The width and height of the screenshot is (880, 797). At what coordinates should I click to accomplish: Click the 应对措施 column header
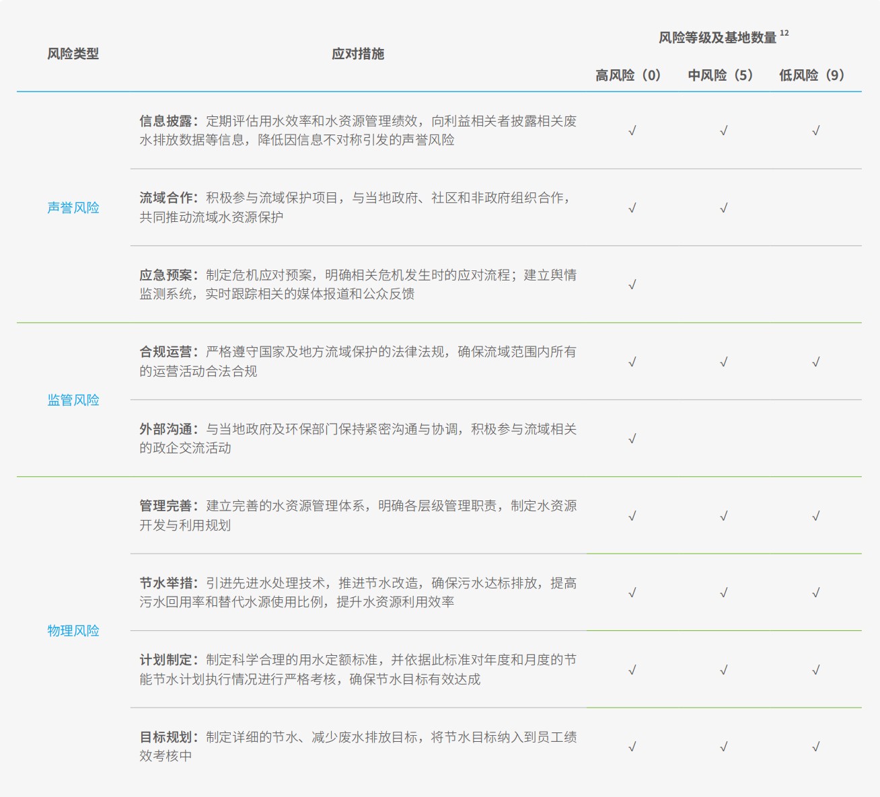tap(358, 54)
